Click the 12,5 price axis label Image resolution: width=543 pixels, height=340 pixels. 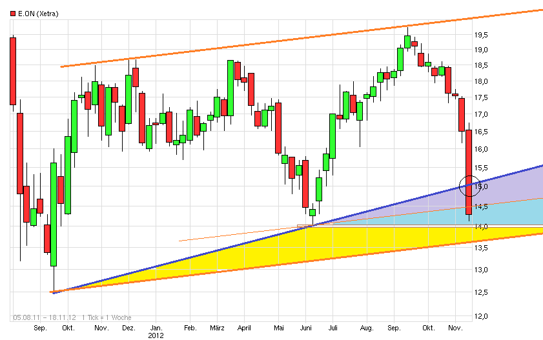pyautogui.click(x=481, y=292)
